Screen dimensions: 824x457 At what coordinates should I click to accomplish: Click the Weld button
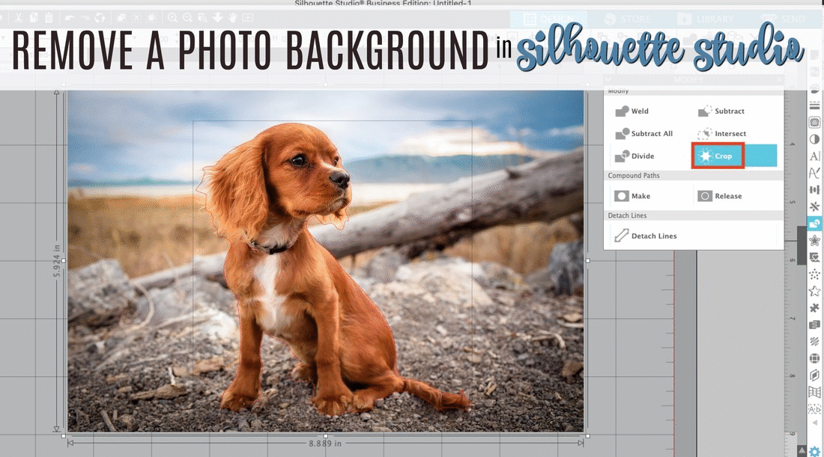tap(631, 111)
